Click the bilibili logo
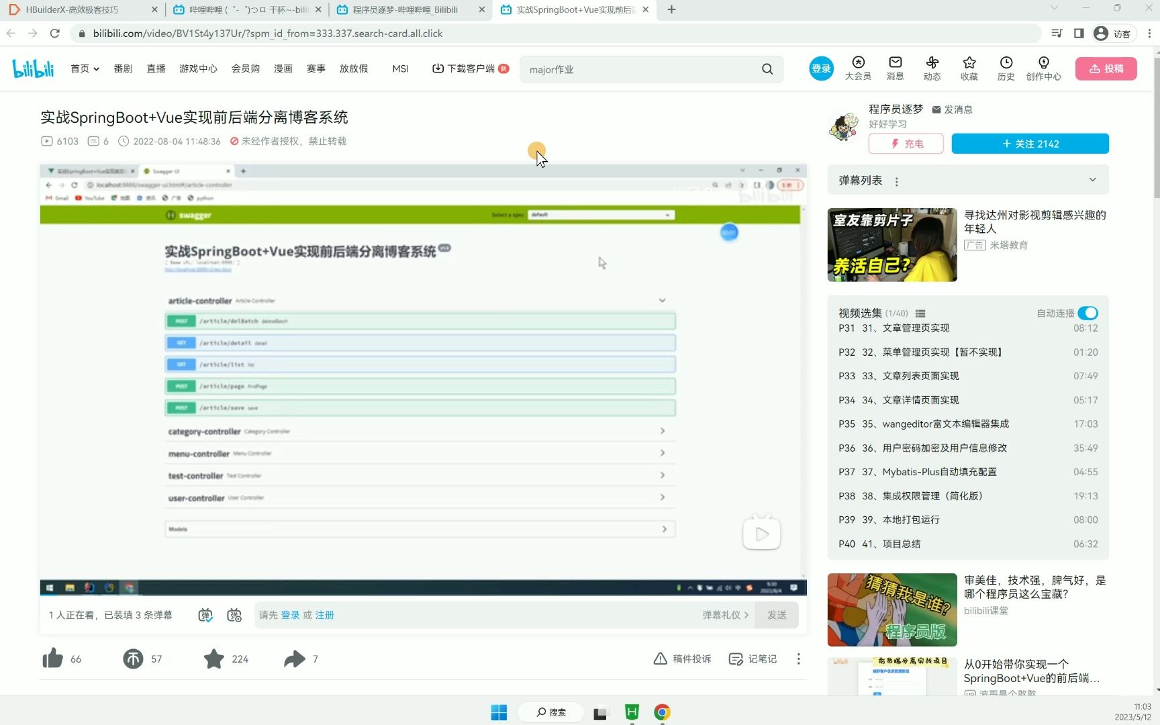1160x725 pixels. point(33,68)
